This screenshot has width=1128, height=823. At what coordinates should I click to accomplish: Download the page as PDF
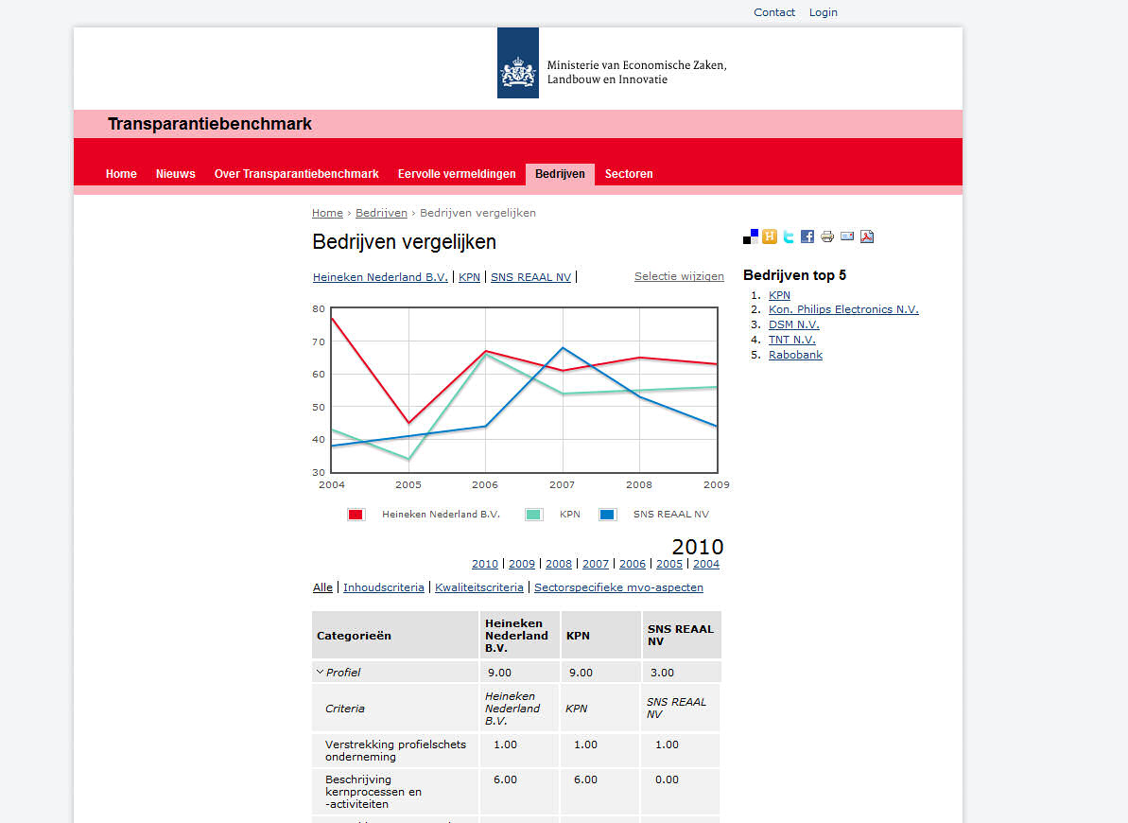[x=867, y=236]
